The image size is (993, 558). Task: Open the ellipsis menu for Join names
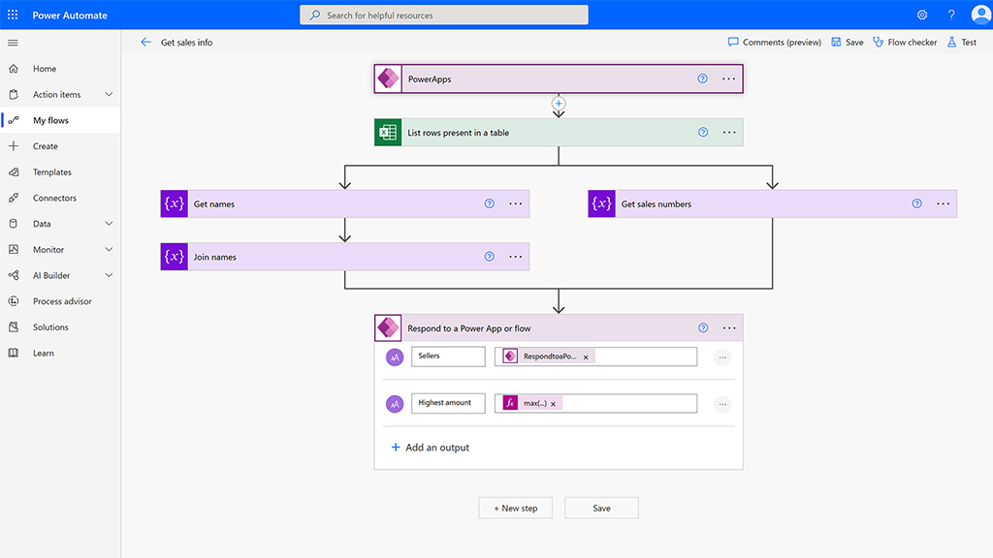516,257
